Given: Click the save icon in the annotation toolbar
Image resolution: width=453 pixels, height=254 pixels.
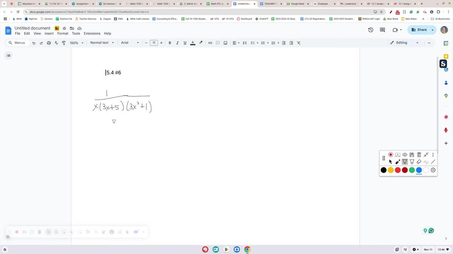Looking at the screenshot, I should point(411,155).
